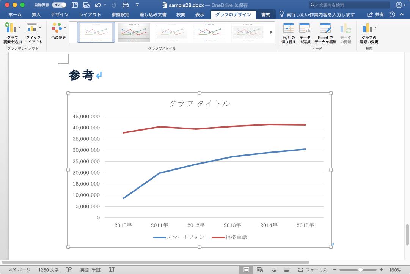Select the グラフのデザイン tab
The height and width of the screenshot is (274, 410).
coord(233,15)
